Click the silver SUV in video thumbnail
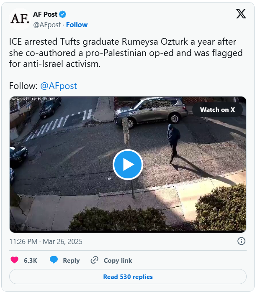The width and height of the screenshot is (255, 292). click(x=151, y=112)
